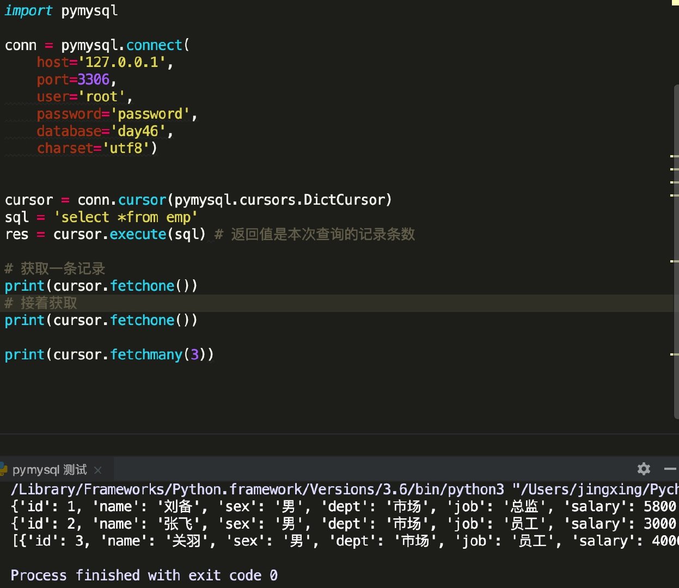This screenshot has width=679, height=588.
Task: Place cursor on host='127.0.0.1' line
Action: point(105,62)
